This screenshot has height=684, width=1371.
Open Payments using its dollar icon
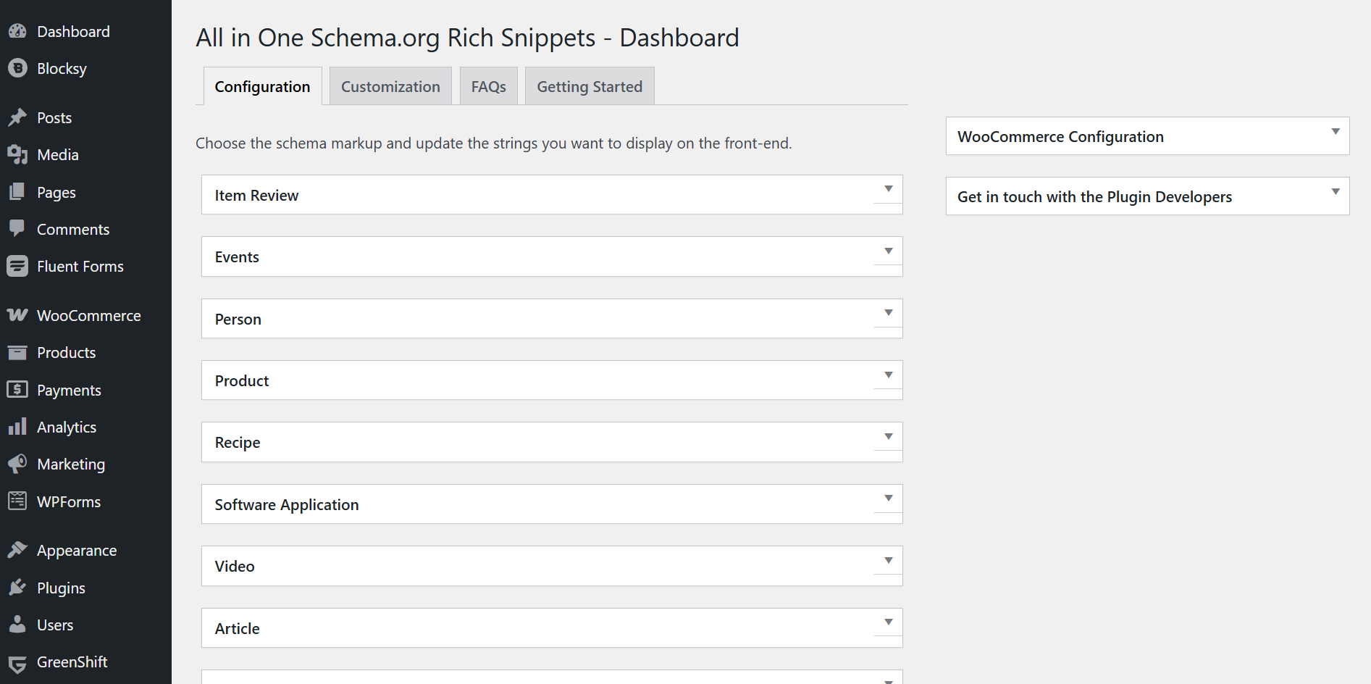tap(17, 390)
